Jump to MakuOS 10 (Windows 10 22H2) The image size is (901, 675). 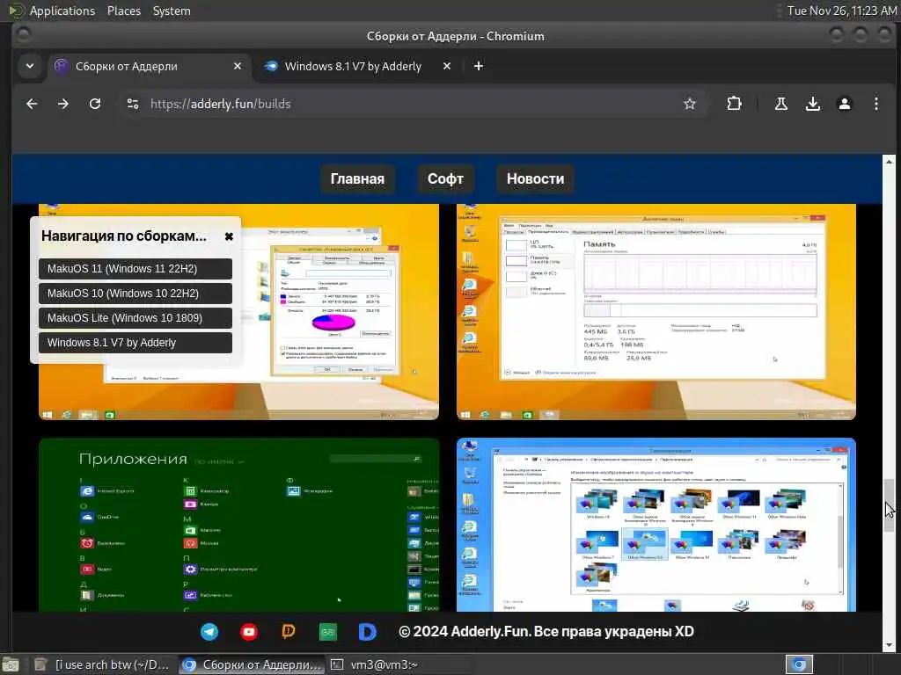tap(136, 294)
